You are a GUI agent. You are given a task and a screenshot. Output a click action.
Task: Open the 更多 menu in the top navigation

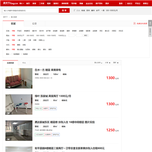tap(107, 3)
